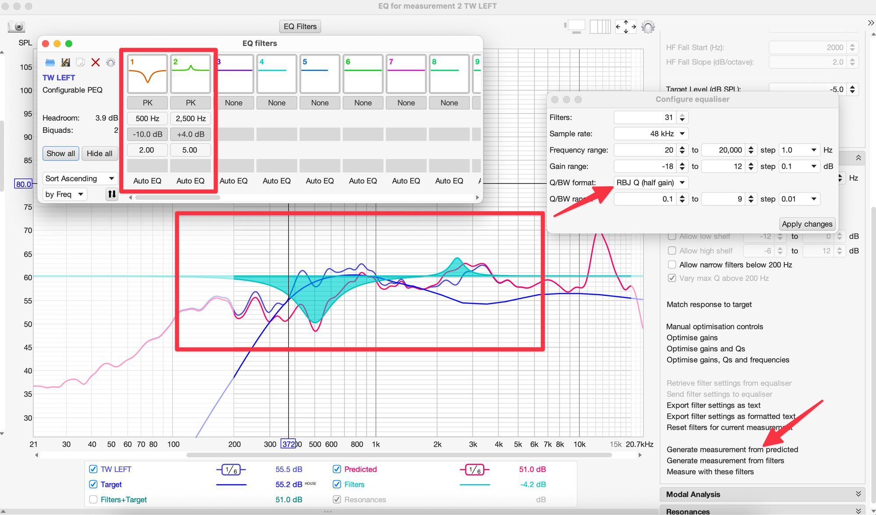Open filter file with blue folder icon
This screenshot has height=515, width=876.
click(50, 63)
